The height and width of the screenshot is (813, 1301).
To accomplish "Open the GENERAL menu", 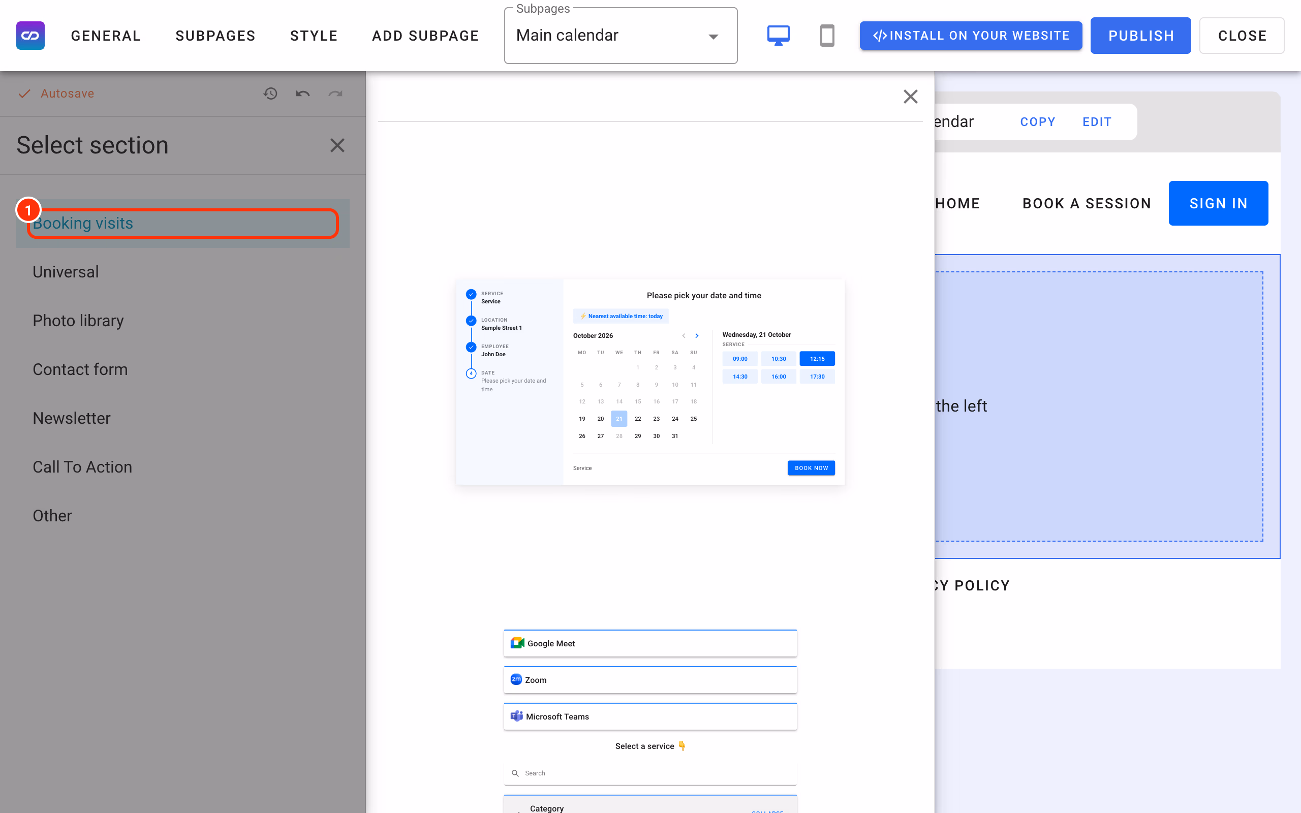I will pyautogui.click(x=106, y=36).
